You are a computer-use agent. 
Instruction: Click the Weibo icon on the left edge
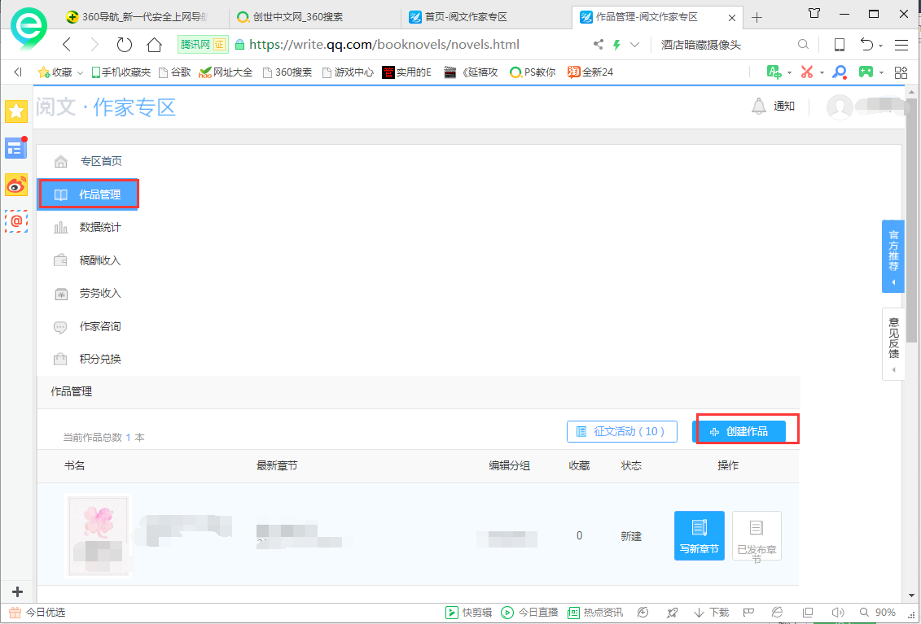(15, 185)
